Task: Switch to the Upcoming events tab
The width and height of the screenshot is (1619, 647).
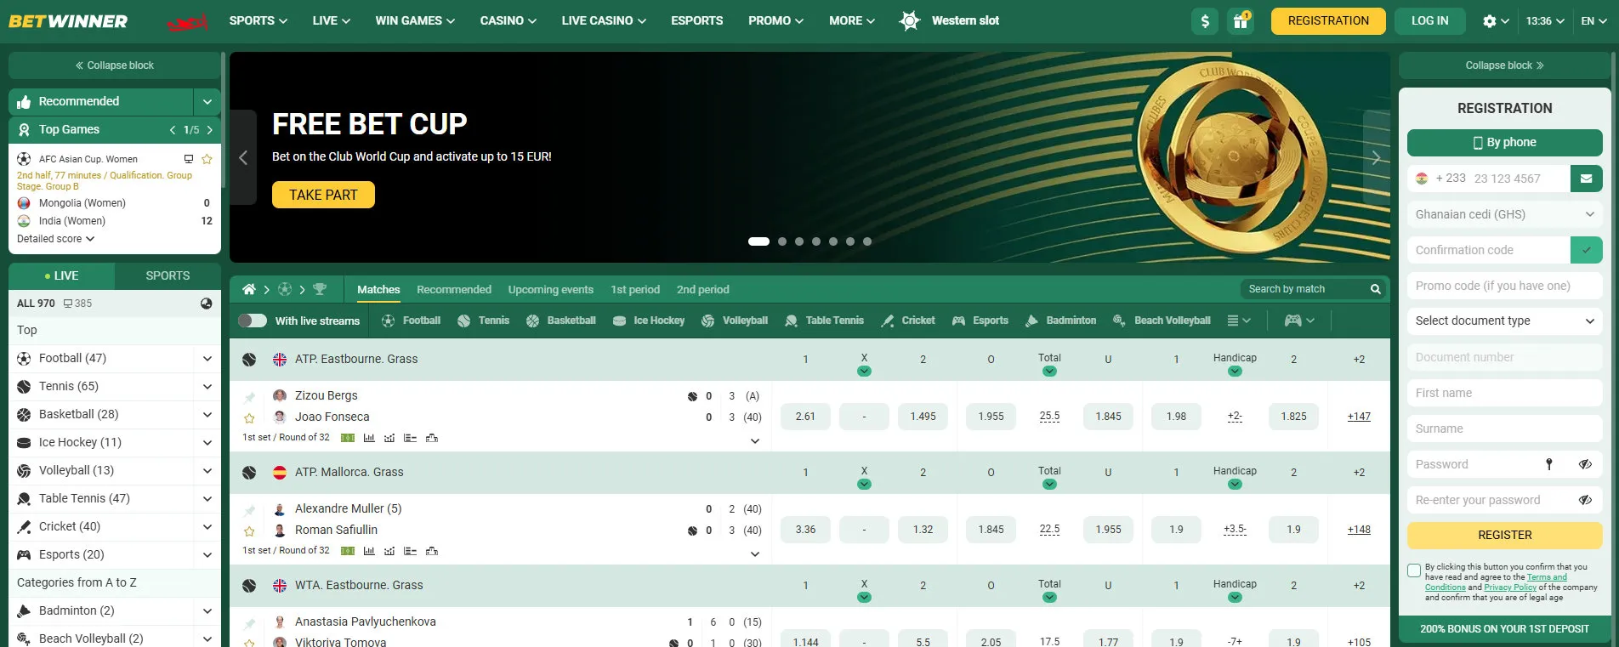Action: pyautogui.click(x=551, y=289)
